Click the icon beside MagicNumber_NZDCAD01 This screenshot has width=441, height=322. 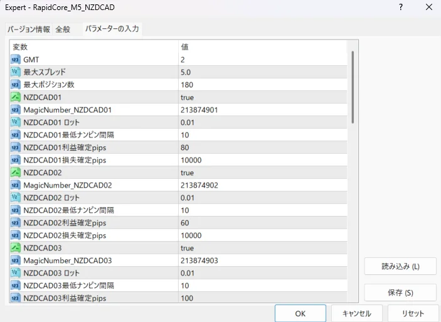[x=16, y=110]
